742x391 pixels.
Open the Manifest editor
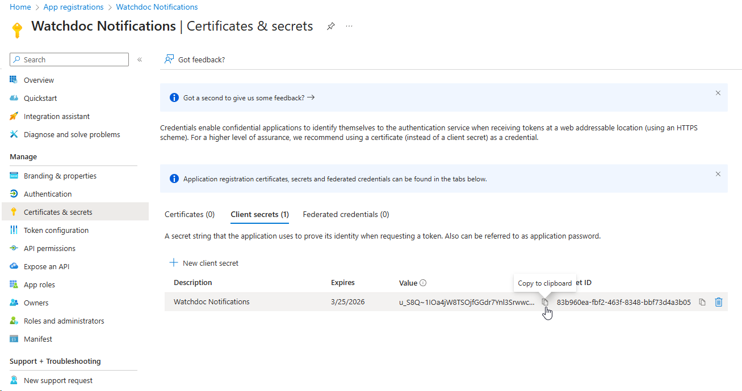click(38, 339)
